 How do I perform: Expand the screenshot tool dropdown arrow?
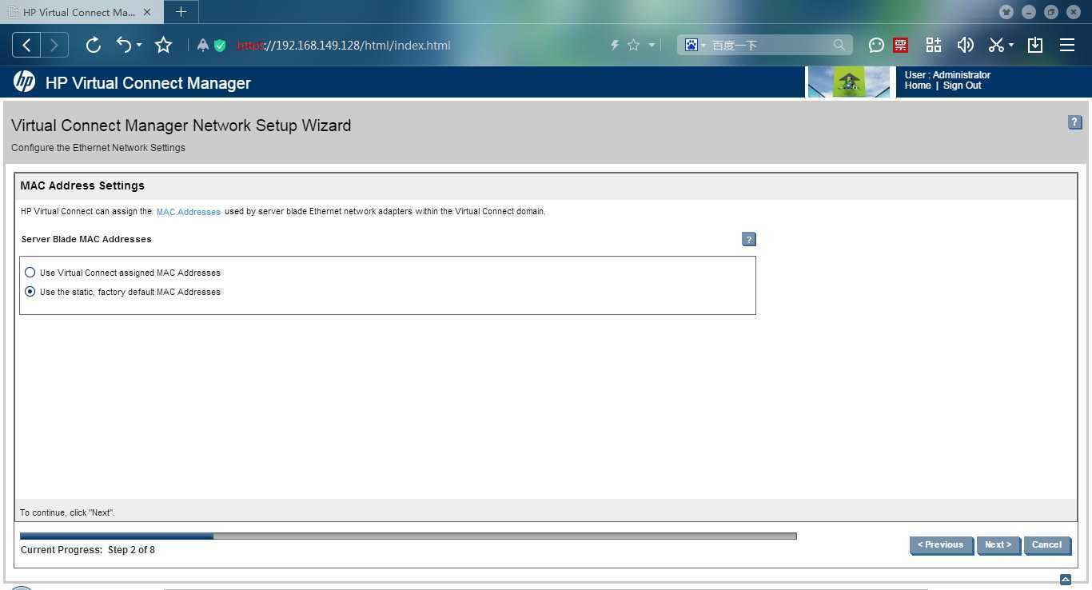[x=1011, y=46]
